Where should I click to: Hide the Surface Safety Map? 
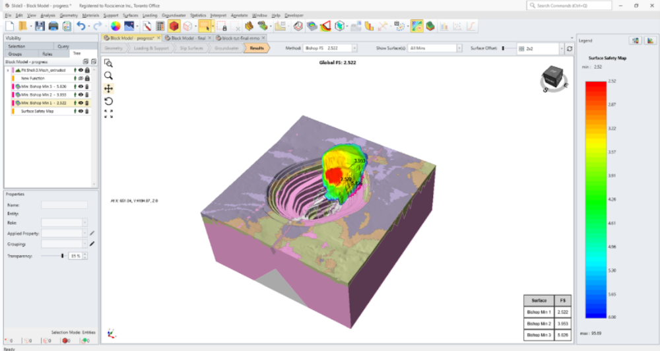tap(81, 111)
